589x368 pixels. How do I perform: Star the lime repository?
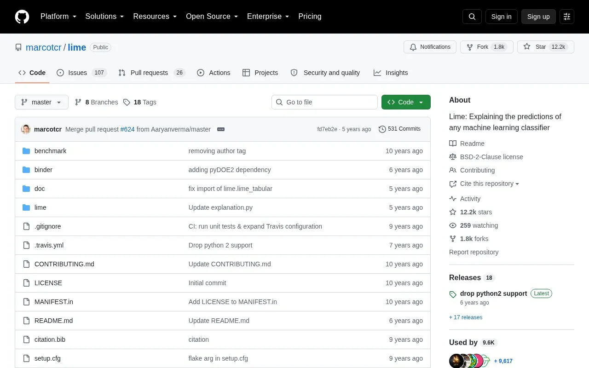click(546, 47)
